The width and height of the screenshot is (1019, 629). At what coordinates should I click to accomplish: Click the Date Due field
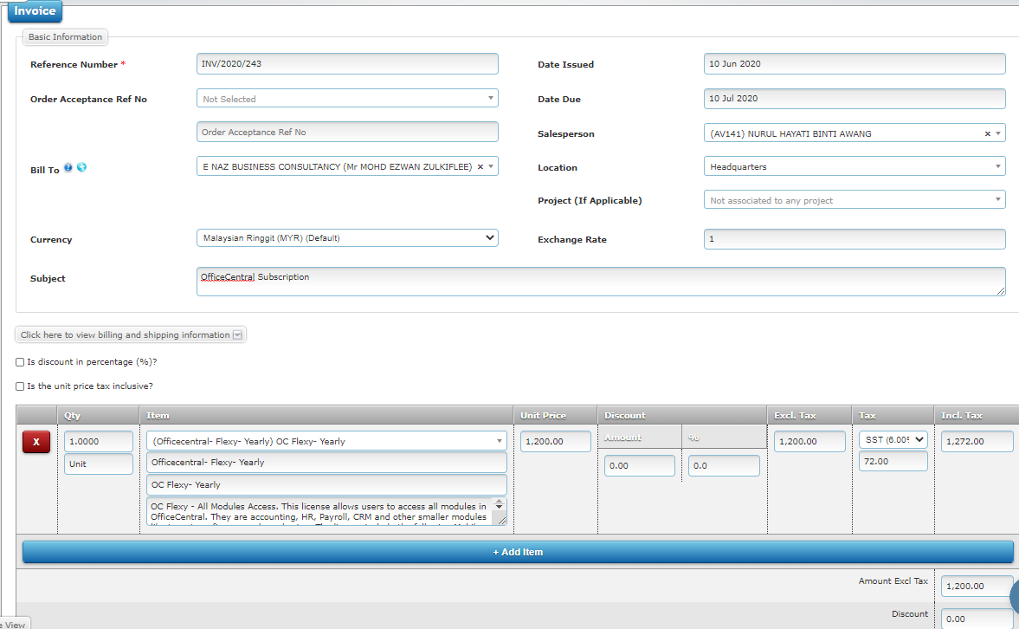pyautogui.click(x=854, y=98)
